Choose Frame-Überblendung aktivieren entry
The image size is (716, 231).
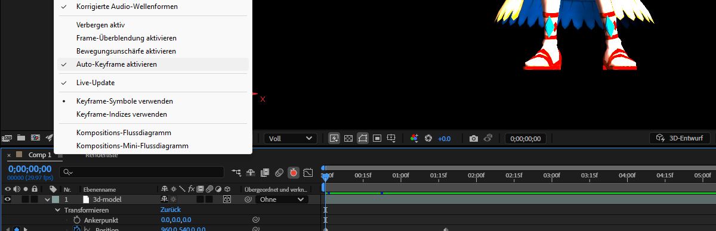click(x=153, y=38)
